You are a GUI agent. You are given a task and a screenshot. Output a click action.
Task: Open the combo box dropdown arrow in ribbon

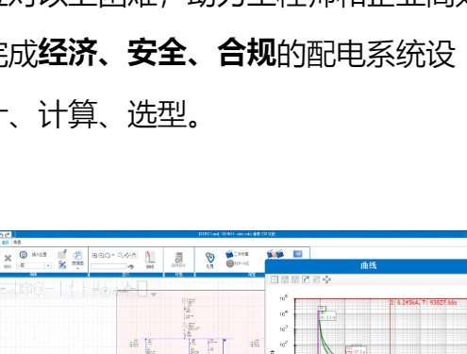coord(48,265)
